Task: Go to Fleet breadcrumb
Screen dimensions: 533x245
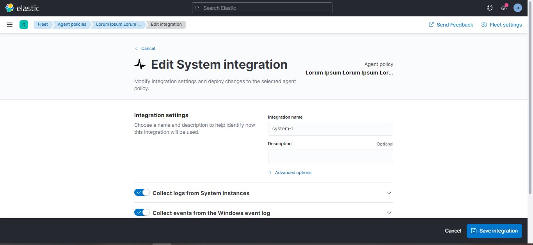Action: tap(43, 25)
